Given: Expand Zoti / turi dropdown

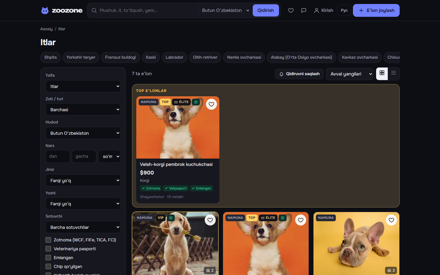Looking at the screenshot, I should [x=83, y=109].
